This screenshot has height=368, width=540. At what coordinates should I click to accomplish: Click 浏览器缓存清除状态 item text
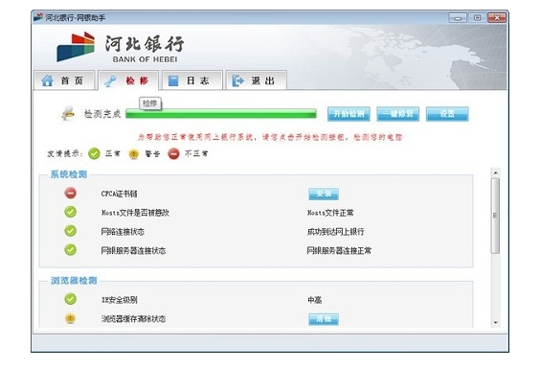click(x=133, y=319)
